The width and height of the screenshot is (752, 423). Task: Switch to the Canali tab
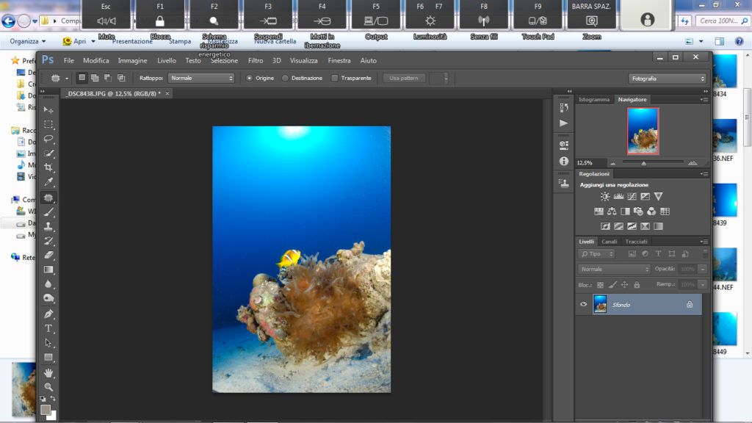[x=610, y=242]
